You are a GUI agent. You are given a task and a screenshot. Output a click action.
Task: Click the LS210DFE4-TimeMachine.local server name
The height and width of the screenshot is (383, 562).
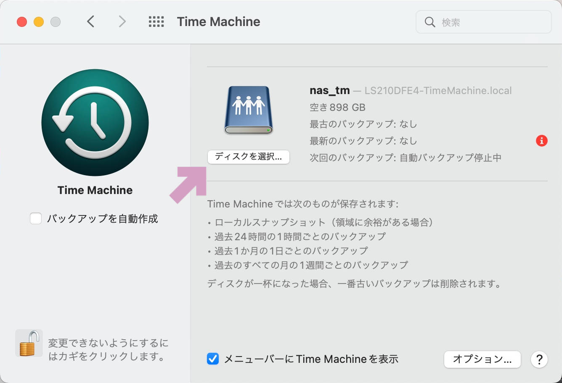(x=436, y=90)
